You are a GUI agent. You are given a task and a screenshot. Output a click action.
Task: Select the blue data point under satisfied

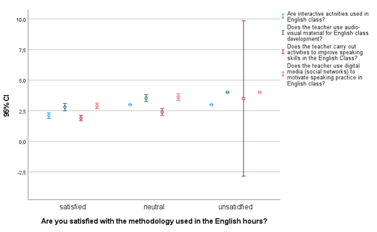(x=49, y=116)
